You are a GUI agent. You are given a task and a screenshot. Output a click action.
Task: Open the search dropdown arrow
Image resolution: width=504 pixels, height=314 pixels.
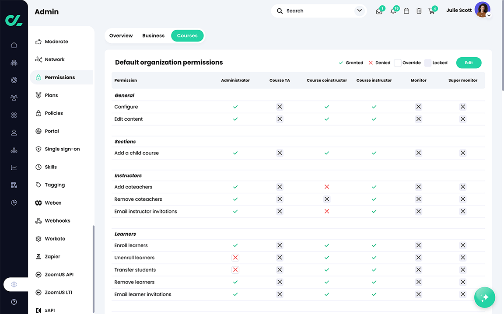pos(359,10)
